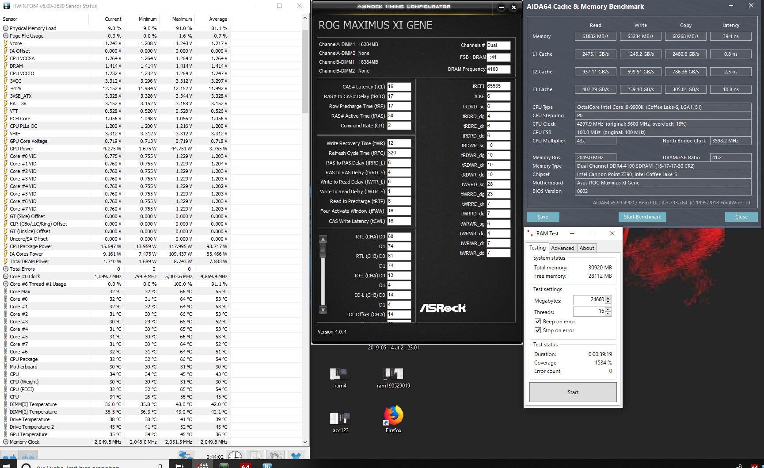Click the People icon in system tray
The height and width of the screenshot is (468, 764).
739,466
